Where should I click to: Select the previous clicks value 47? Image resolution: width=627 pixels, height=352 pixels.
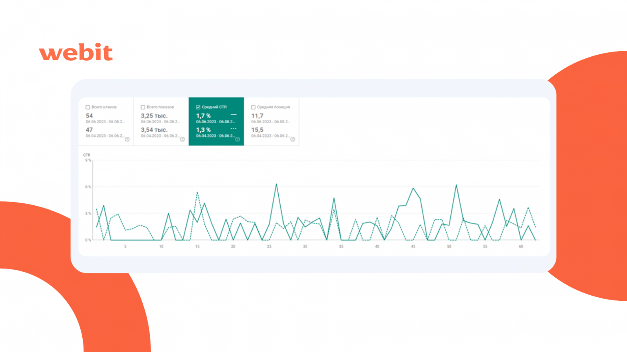pos(89,130)
